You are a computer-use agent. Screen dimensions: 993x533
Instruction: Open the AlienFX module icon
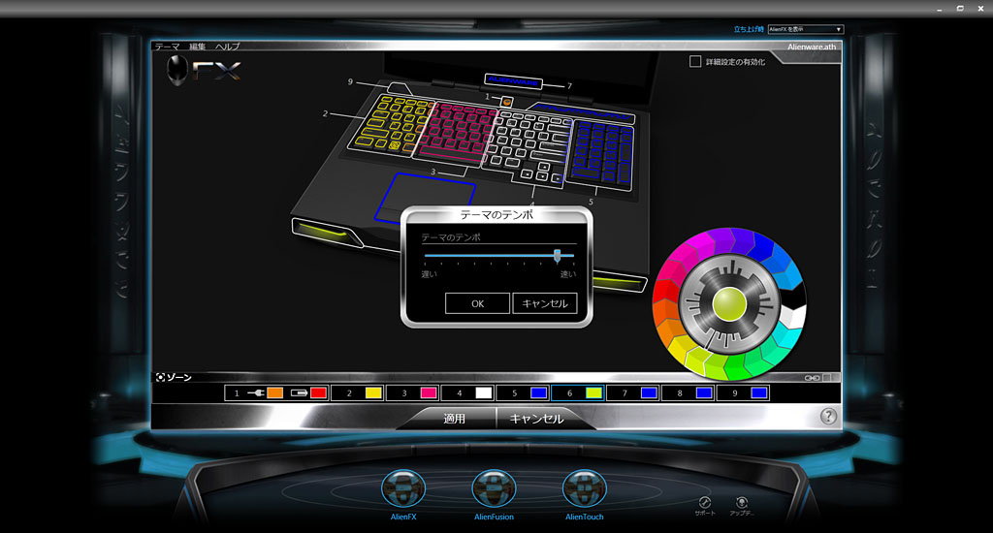[x=403, y=488]
